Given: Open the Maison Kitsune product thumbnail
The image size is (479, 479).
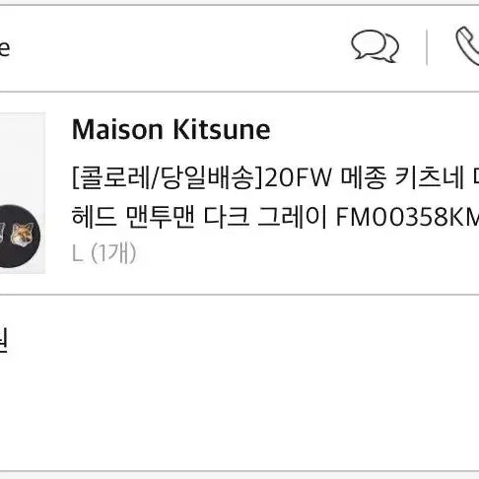Looking at the screenshot, I should tap(23, 193).
